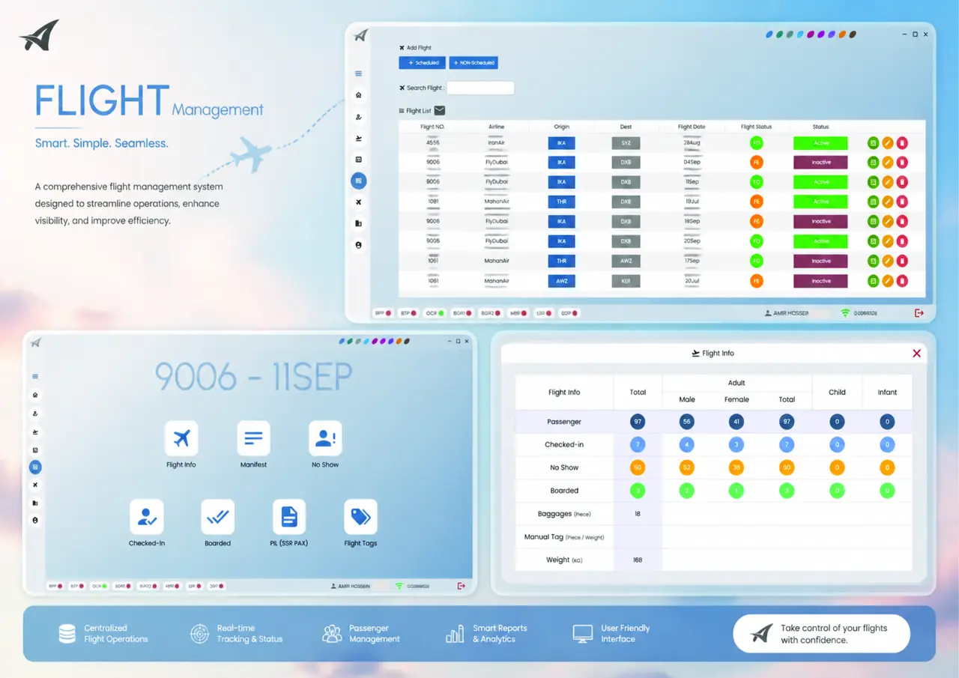The image size is (959, 678).
Task: Focus the Search Flight input field
Action: coord(480,88)
